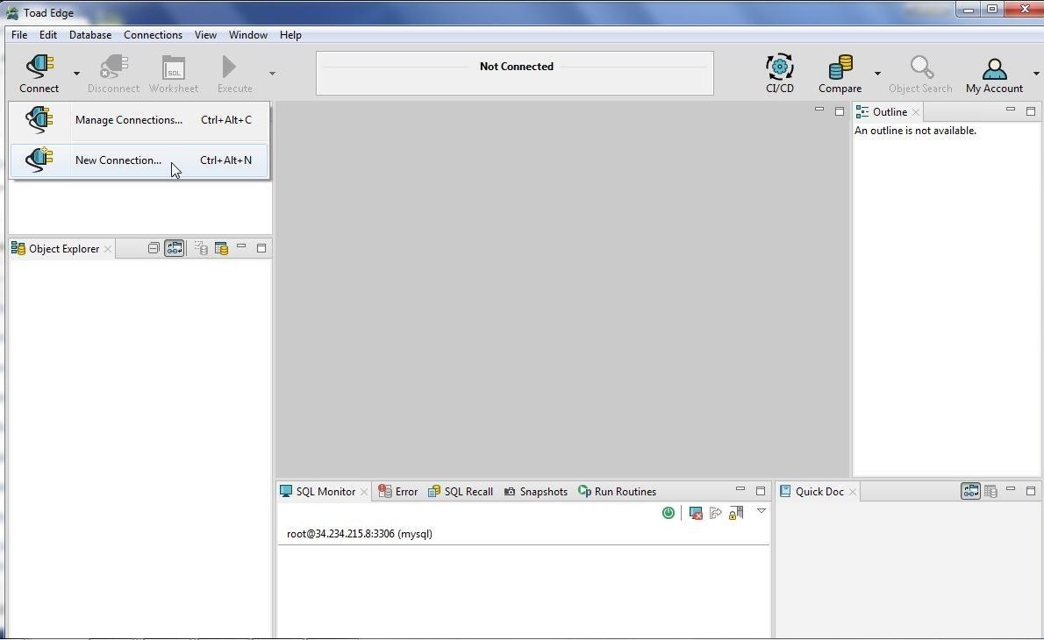
Task: Switch to the SQL Recall tab
Action: pos(460,492)
